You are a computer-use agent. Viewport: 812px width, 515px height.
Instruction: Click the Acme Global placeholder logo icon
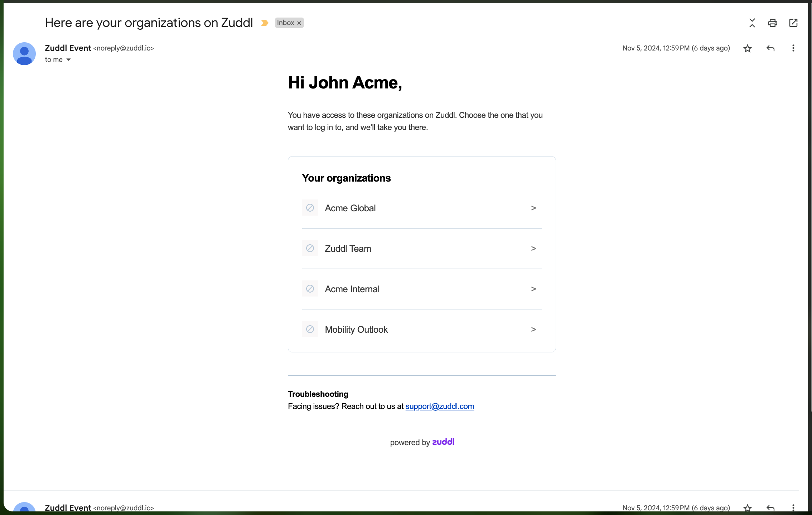click(x=310, y=208)
